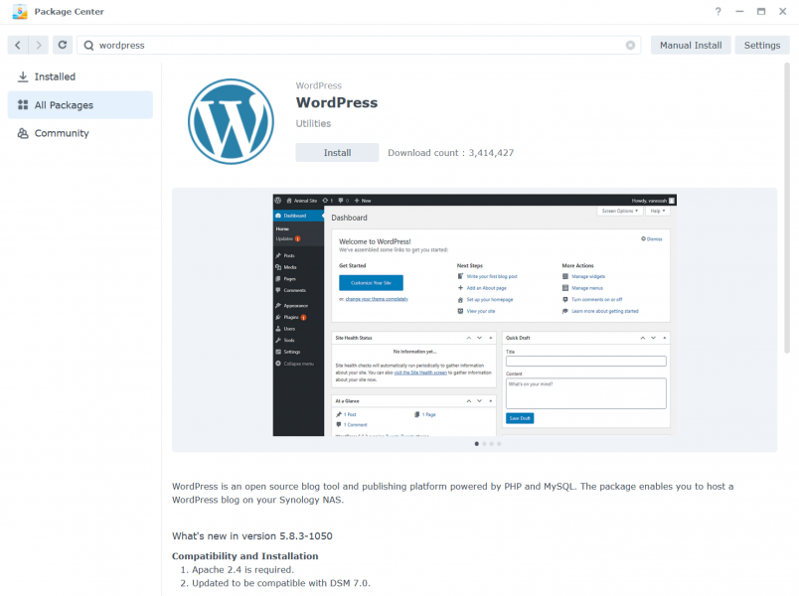
Task: Open help via the question mark icon
Action: (x=718, y=12)
